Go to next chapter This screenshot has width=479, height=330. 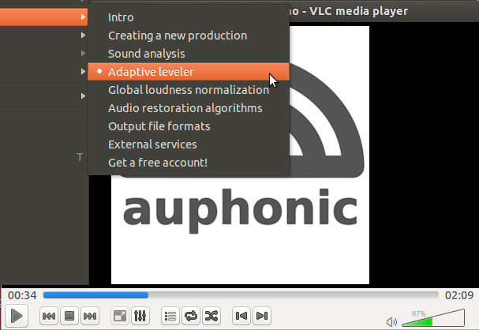262,316
